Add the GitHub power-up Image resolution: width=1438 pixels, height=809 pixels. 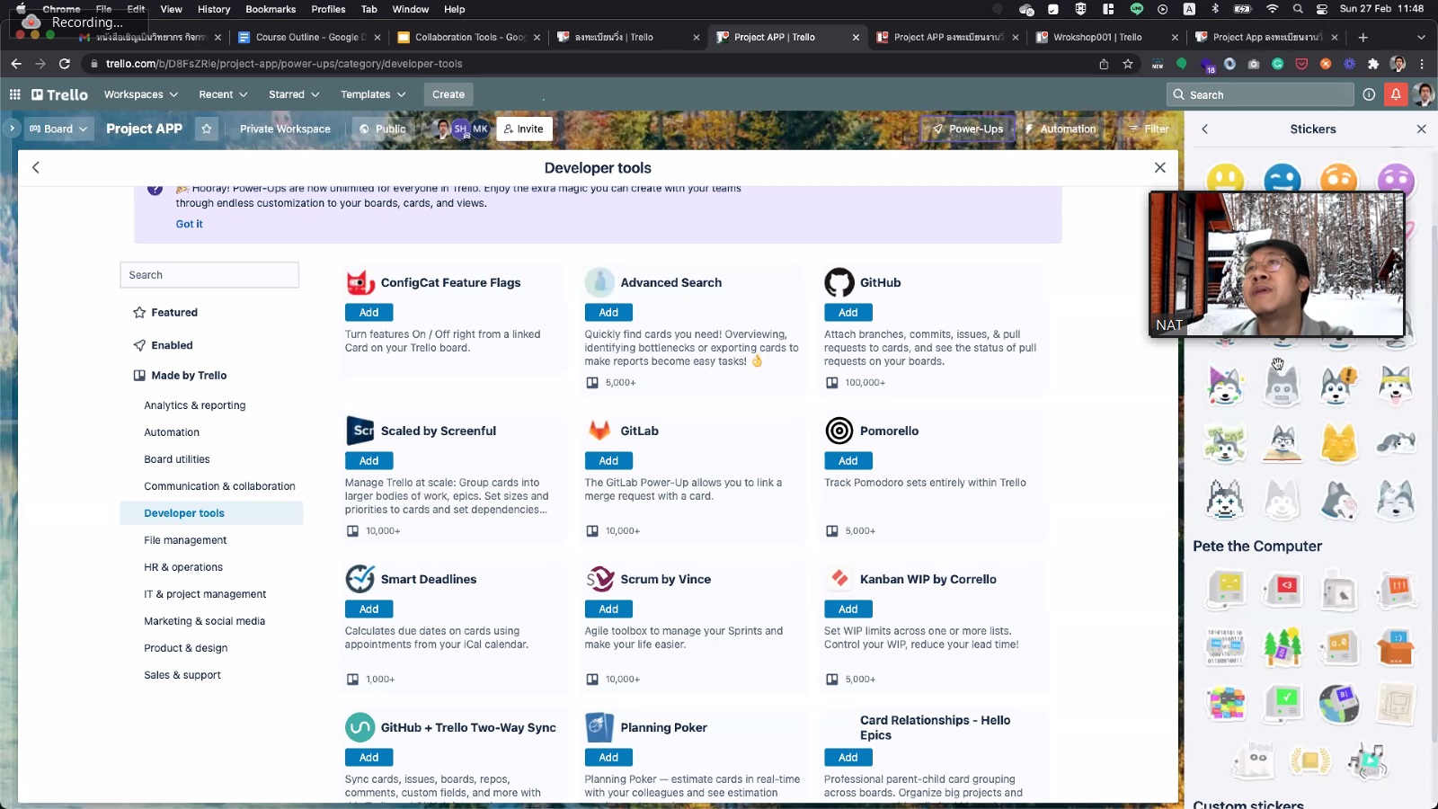[848, 312]
